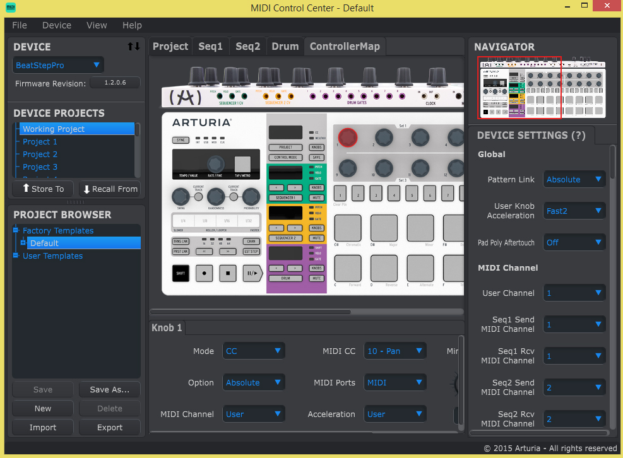Click the Save As... button
This screenshot has height=458, width=623.
[109, 389]
